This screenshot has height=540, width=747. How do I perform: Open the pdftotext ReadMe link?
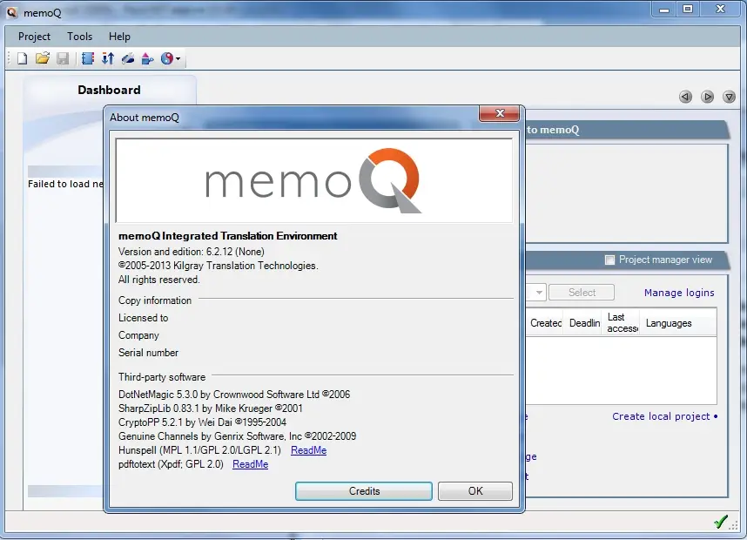tap(250, 464)
